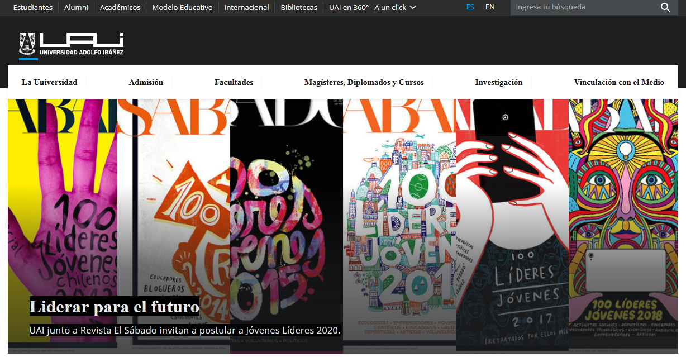Open the 2017 hands-holding-phone cover

pyautogui.click(x=512, y=226)
